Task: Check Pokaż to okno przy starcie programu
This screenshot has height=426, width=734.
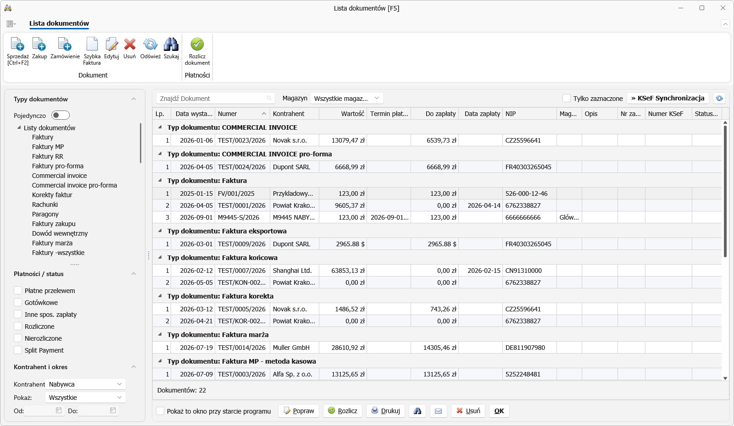Action: click(160, 411)
